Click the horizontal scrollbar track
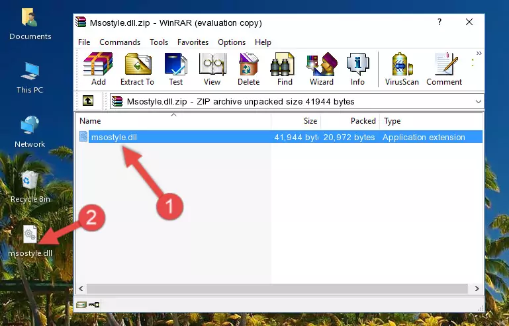509x326 pixels. (x=277, y=288)
